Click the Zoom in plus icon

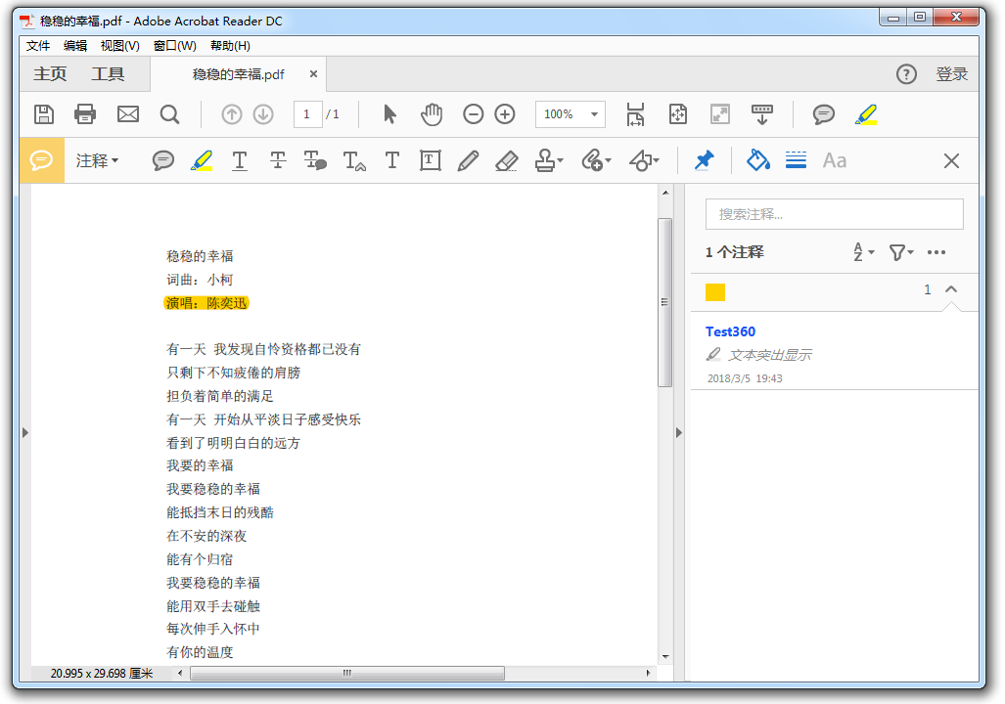pos(505,114)
